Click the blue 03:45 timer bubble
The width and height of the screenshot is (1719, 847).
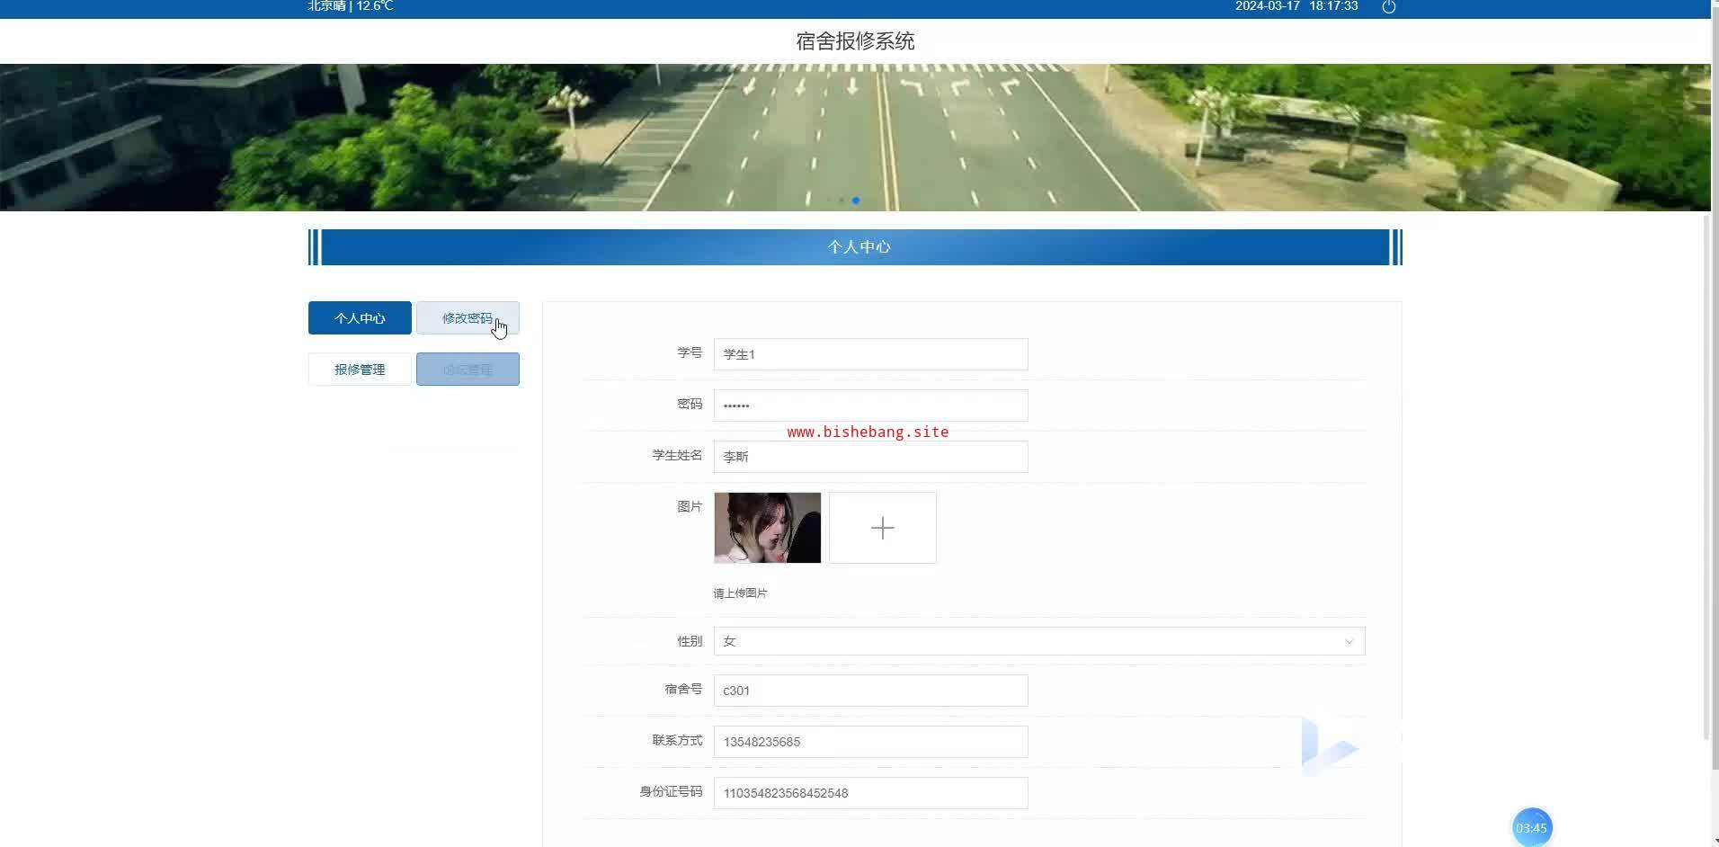(x=1531, y=827)
